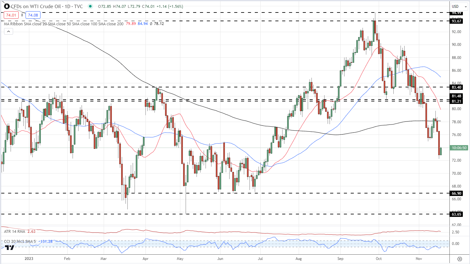Viewport: 470px width, 264px height.
Task: Click the Apr label on time axis
Action: pos(145,259)
